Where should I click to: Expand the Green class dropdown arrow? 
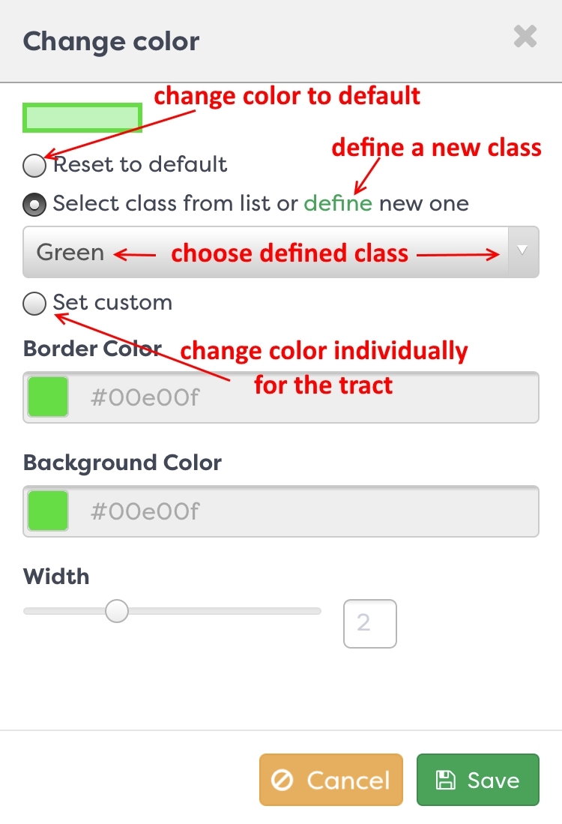click(x=522, y=252)
